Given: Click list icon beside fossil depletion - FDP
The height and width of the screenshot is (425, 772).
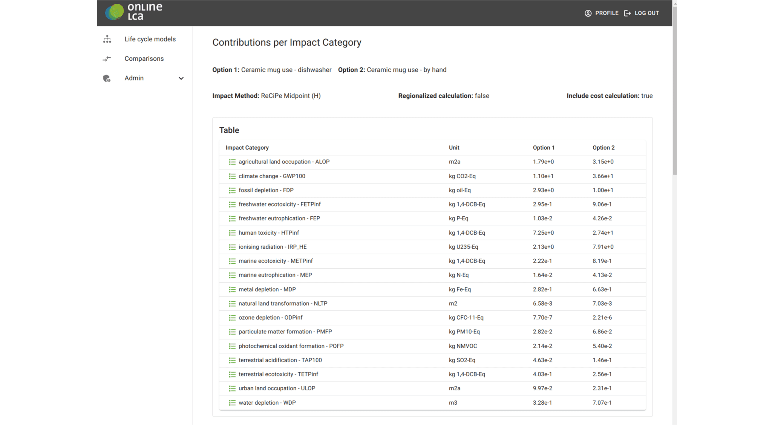Looking at the screenshot, I should click(x=232, y=190).
